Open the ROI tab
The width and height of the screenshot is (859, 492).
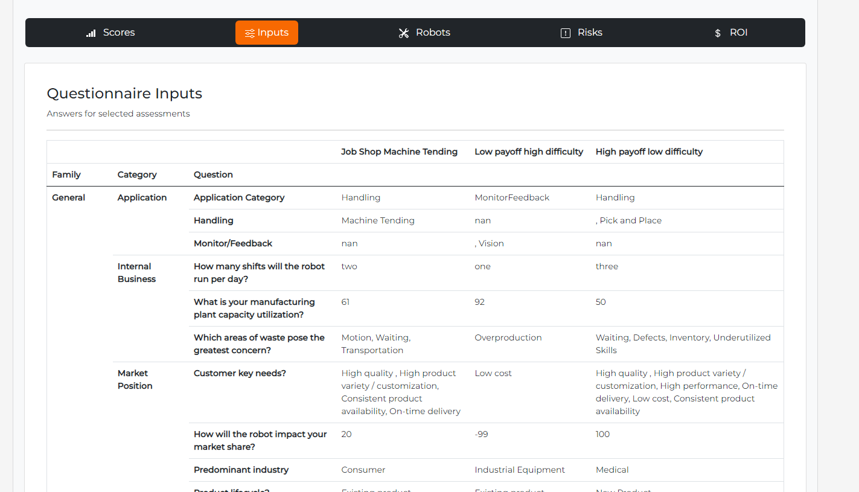coord(731,33)
